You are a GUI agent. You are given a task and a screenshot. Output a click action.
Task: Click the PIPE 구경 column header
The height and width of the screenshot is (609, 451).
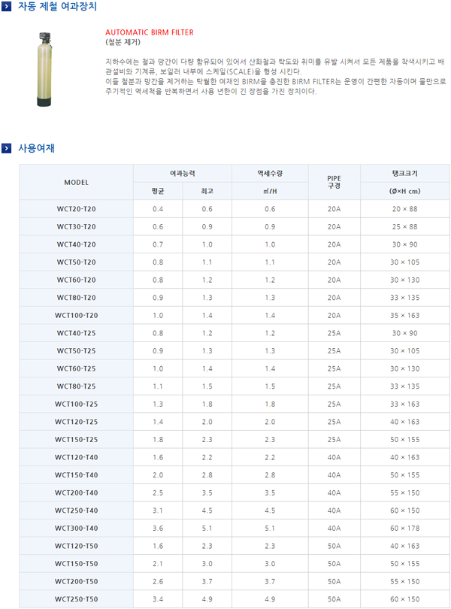[334, 182]
